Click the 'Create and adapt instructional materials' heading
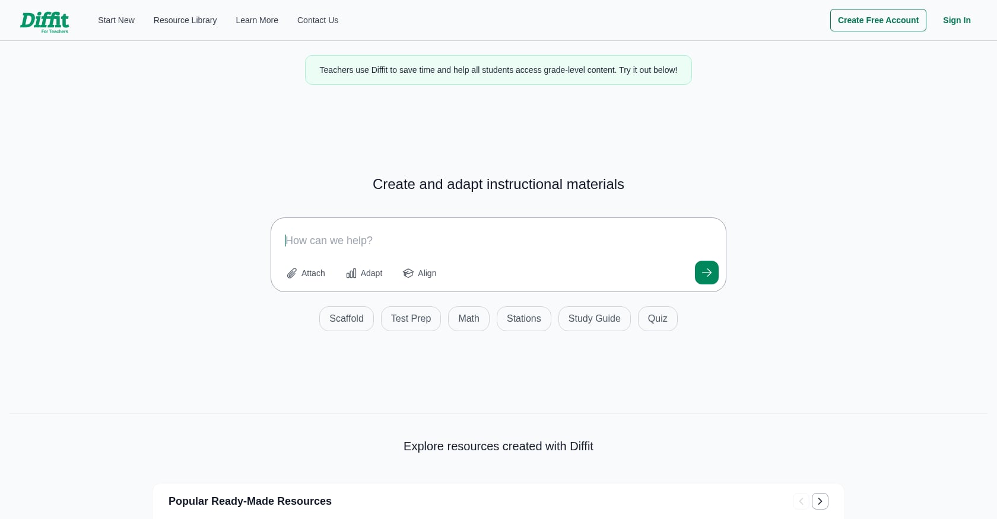The width and height of the screenshot is (997, 519). (x=498, y=184)
